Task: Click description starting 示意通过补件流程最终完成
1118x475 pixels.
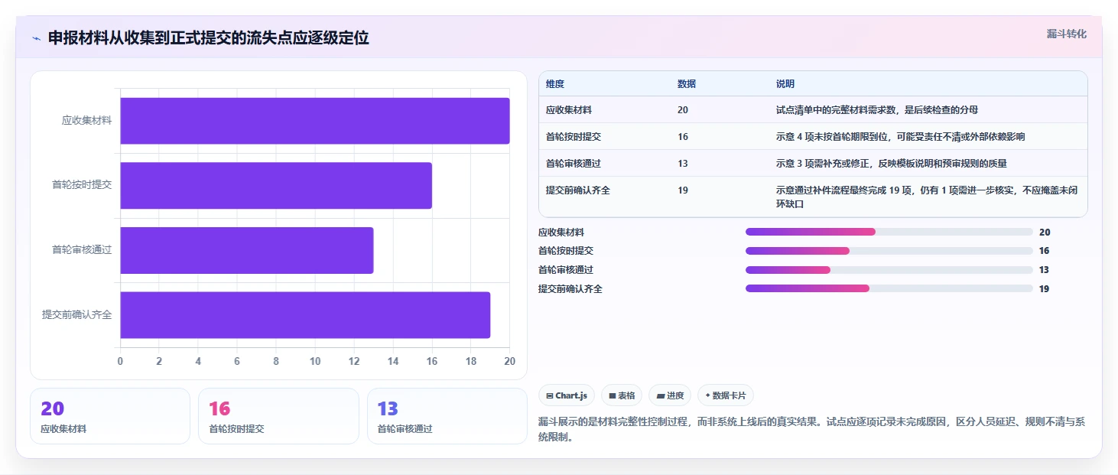Action: tap(927, 197)
